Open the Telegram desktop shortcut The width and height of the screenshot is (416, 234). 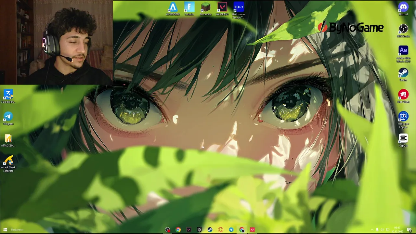[x=8, y=118]
